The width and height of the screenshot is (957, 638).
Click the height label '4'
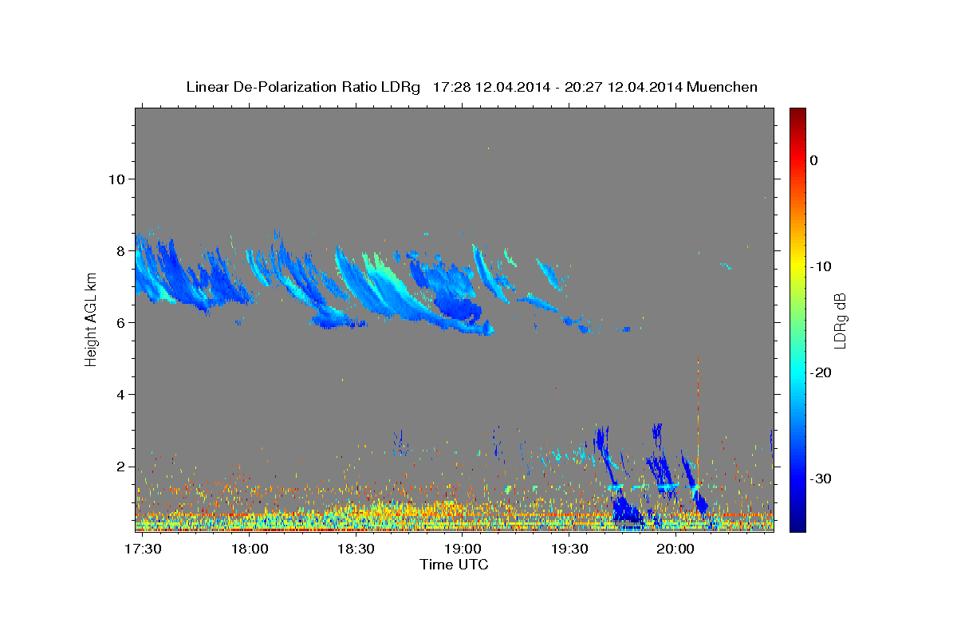pyautogui.click(x=120, y=395)
